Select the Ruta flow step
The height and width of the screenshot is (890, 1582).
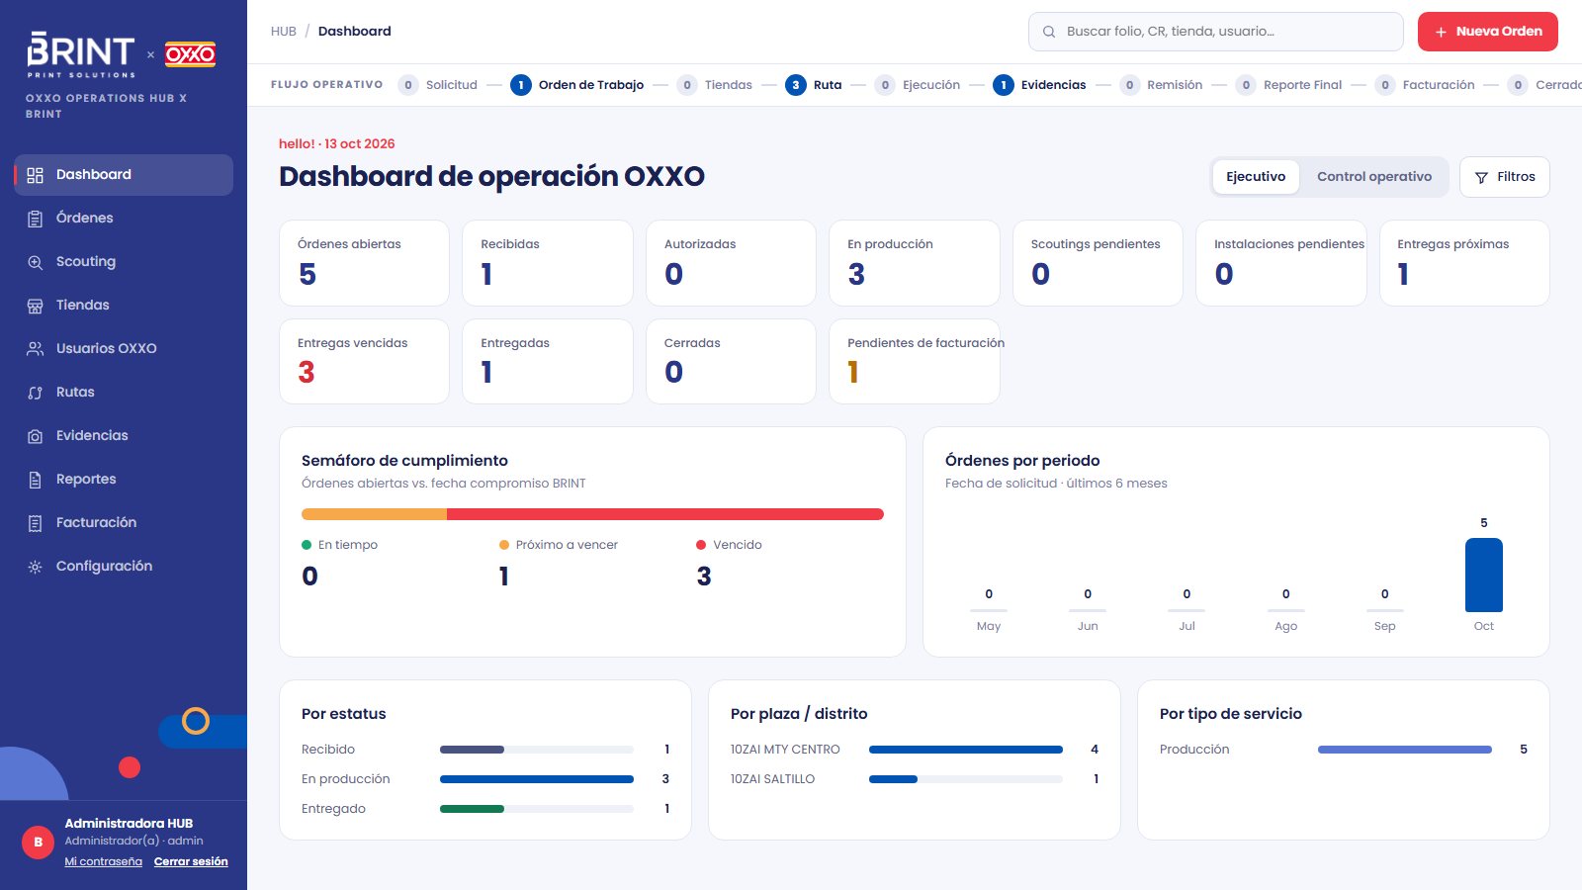814,85
